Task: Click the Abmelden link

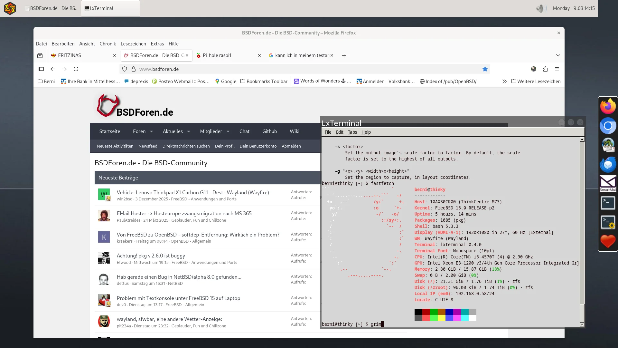Action: (x=291, y=146)
